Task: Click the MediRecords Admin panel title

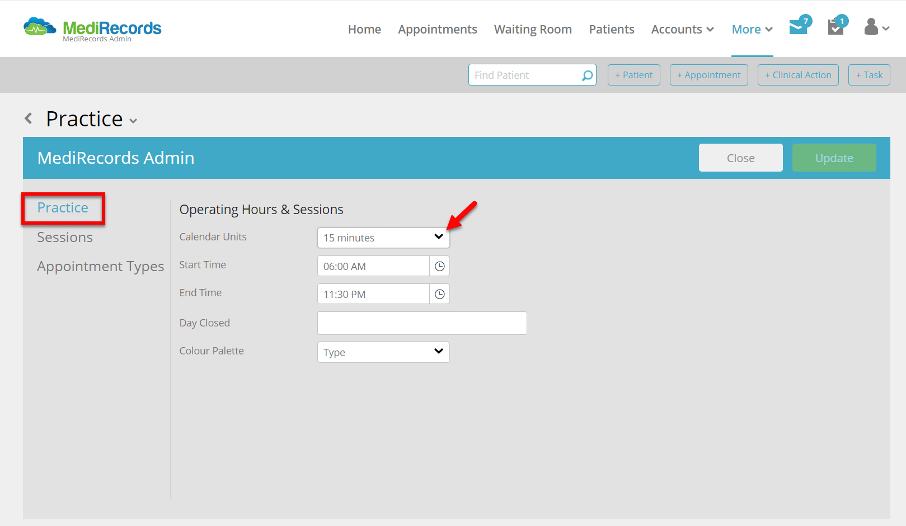Action: 116,158
